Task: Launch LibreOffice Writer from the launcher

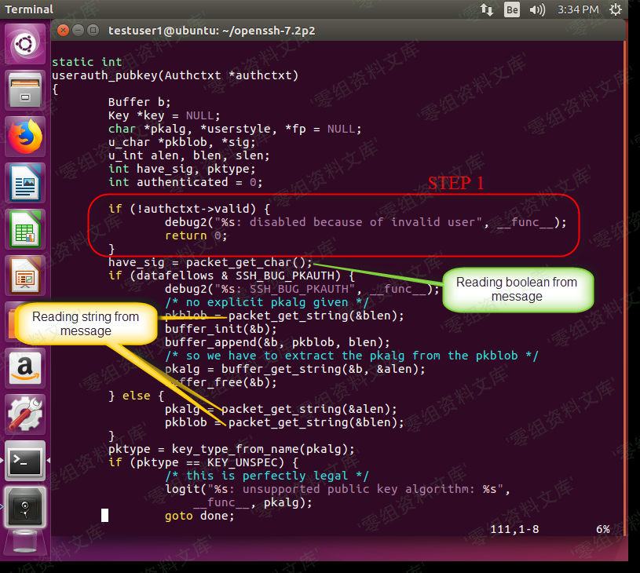Action: (26, 184)
